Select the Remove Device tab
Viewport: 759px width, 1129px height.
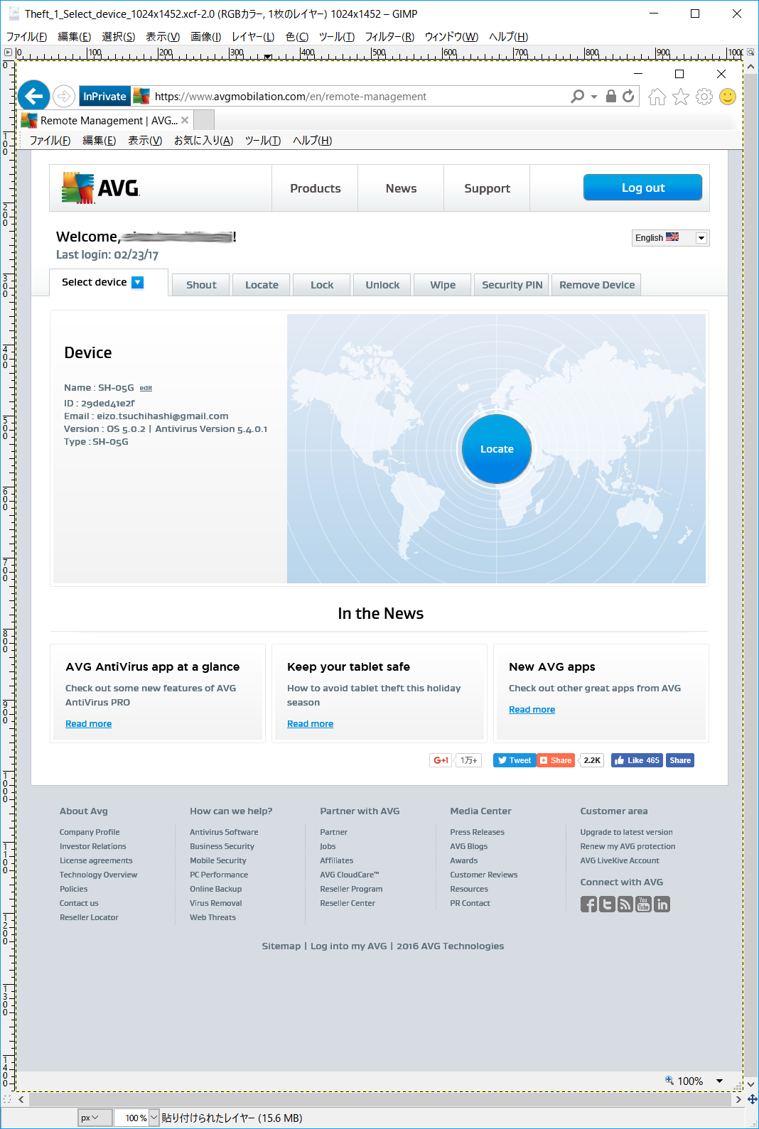click(x=597, y=285)
